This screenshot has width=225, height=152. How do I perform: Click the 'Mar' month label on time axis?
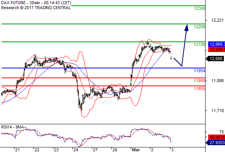[x=136, y=150]
